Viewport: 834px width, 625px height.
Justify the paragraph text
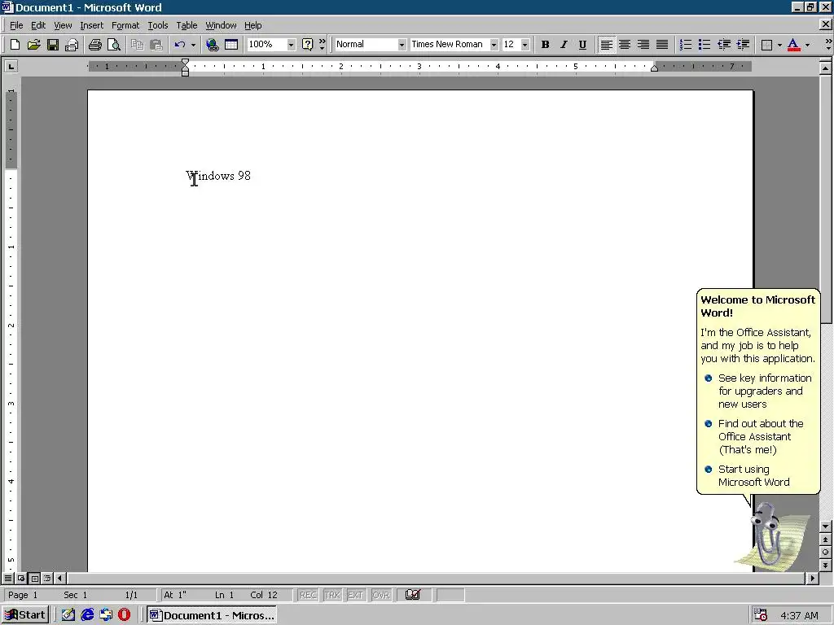pyautogui.click(x=662, y=45)
